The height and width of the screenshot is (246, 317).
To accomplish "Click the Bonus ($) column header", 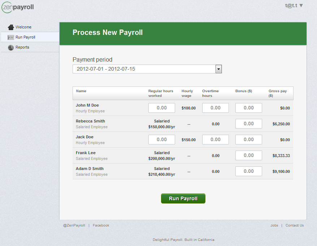I will (244, 91).
